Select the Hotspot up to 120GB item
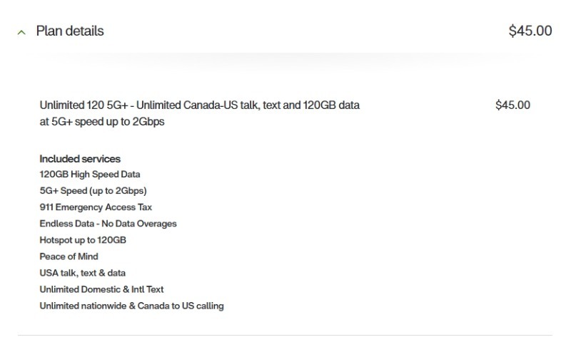The image size is (571, 337). 83,240
